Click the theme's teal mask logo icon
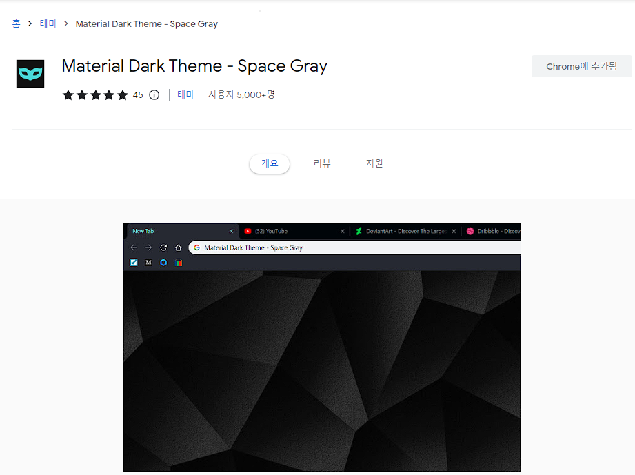Screen dimensions: 635x475 [x=30, y=73]
